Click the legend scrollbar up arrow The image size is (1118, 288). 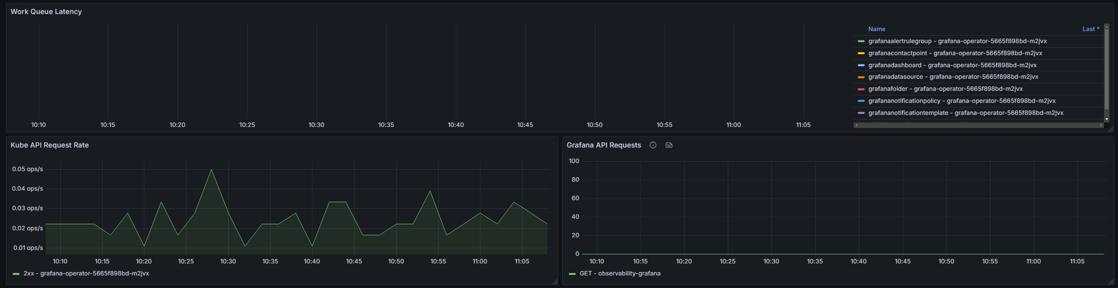(x=1107, y=26)
